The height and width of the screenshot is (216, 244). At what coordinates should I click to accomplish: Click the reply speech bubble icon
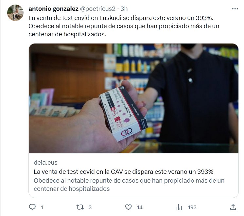[32, 207]
